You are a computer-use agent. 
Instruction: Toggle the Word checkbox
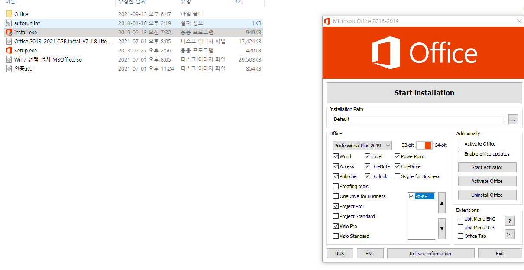click(336, 156)
